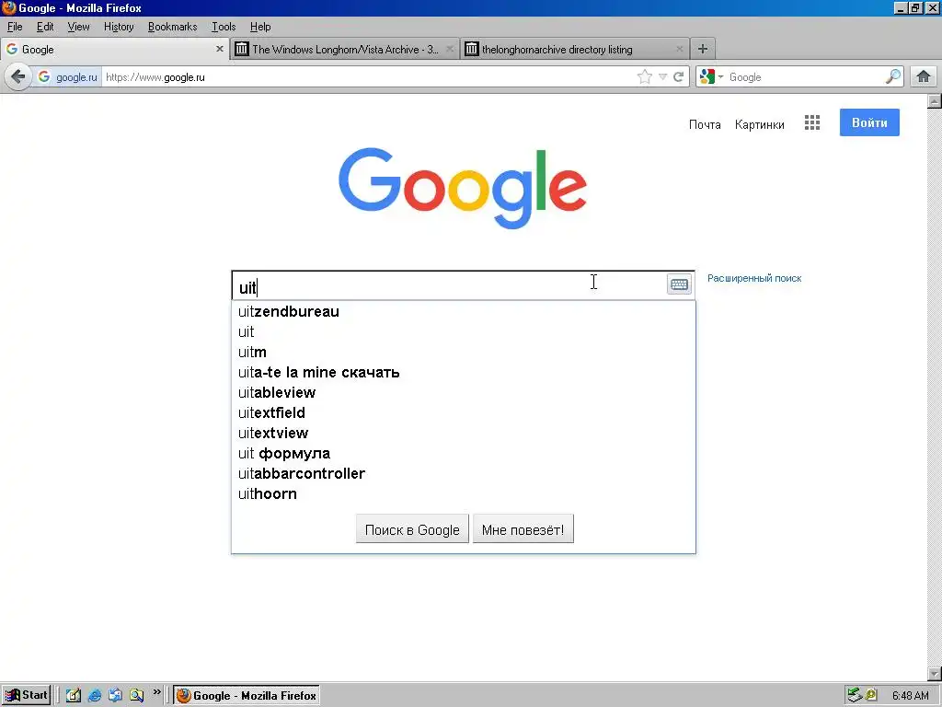Click the Войти sign-in button
This screenshot has height=707, width=942.
(x=869, y=122)
